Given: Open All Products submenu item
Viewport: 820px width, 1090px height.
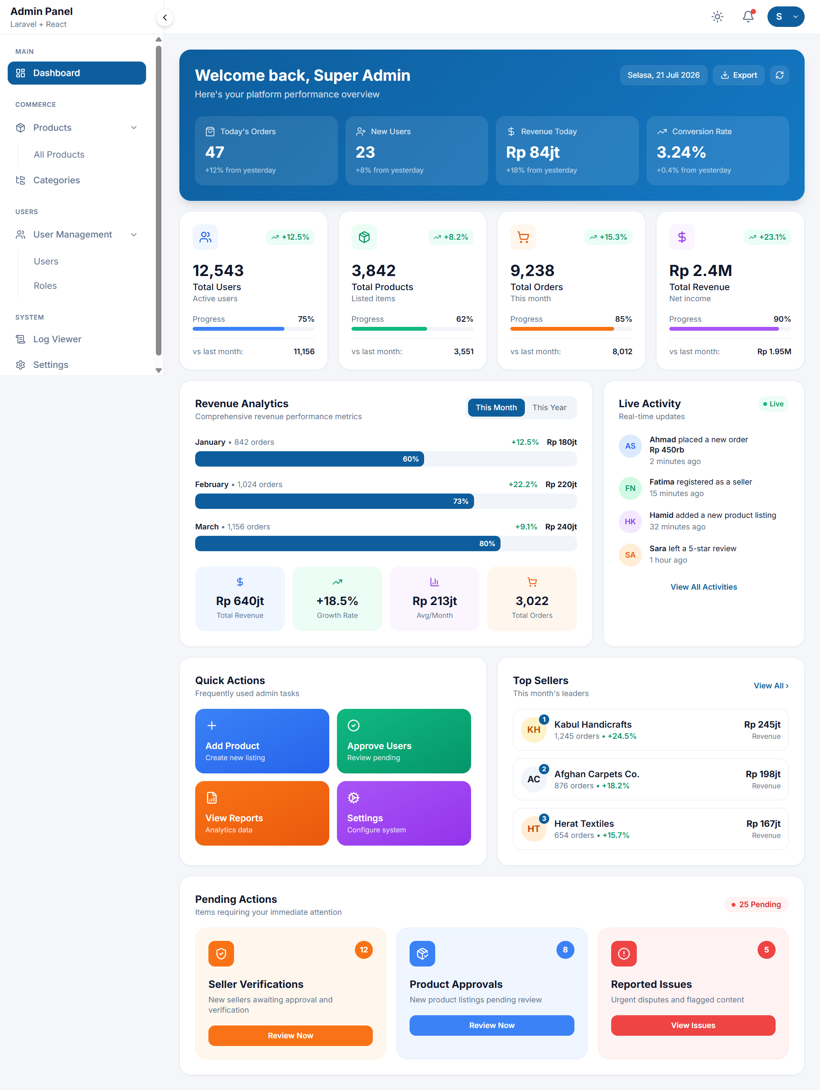Looking at the screenshot, I should [59, 154].
